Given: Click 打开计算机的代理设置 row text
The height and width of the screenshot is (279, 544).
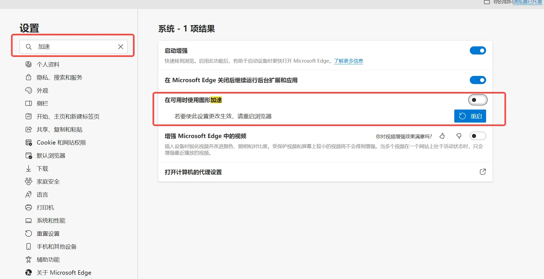Looking at the screenshot, I should coord(193,172).
